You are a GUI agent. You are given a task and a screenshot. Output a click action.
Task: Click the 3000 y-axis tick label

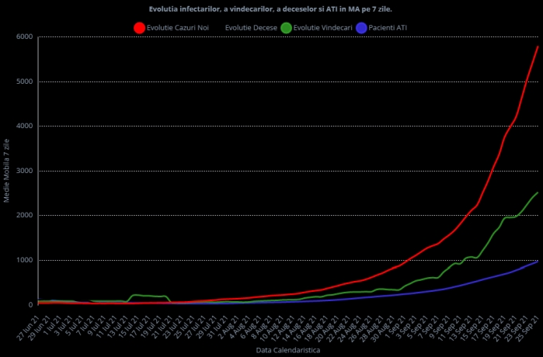(24, 171)
